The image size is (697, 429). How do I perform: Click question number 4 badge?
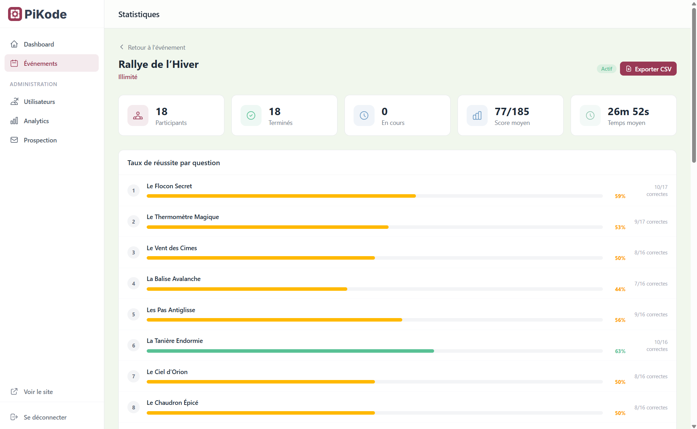click(133, 284)
